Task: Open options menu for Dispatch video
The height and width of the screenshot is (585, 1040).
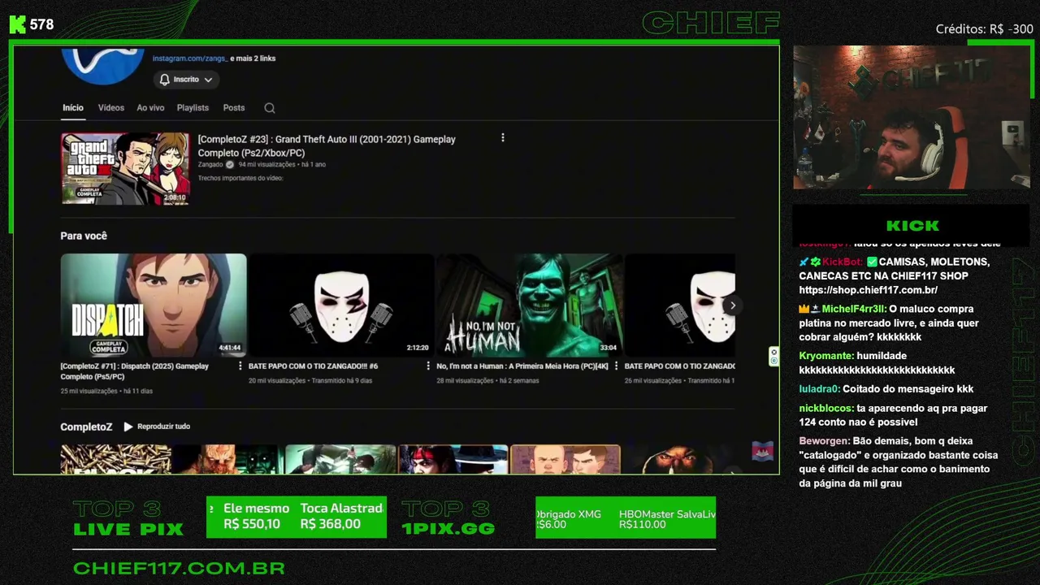Action: [240, 366]
